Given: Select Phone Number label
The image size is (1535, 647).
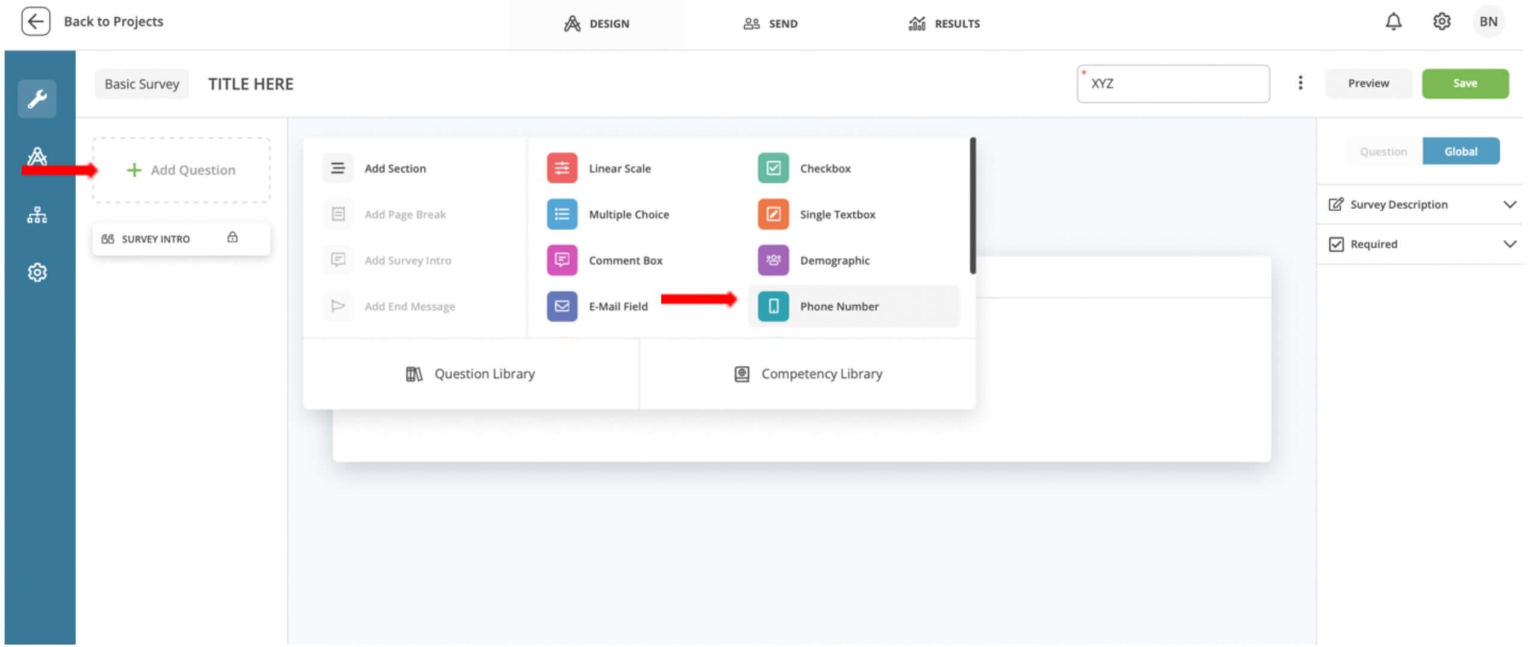Looking at the screenshot, I should [839, 306].
